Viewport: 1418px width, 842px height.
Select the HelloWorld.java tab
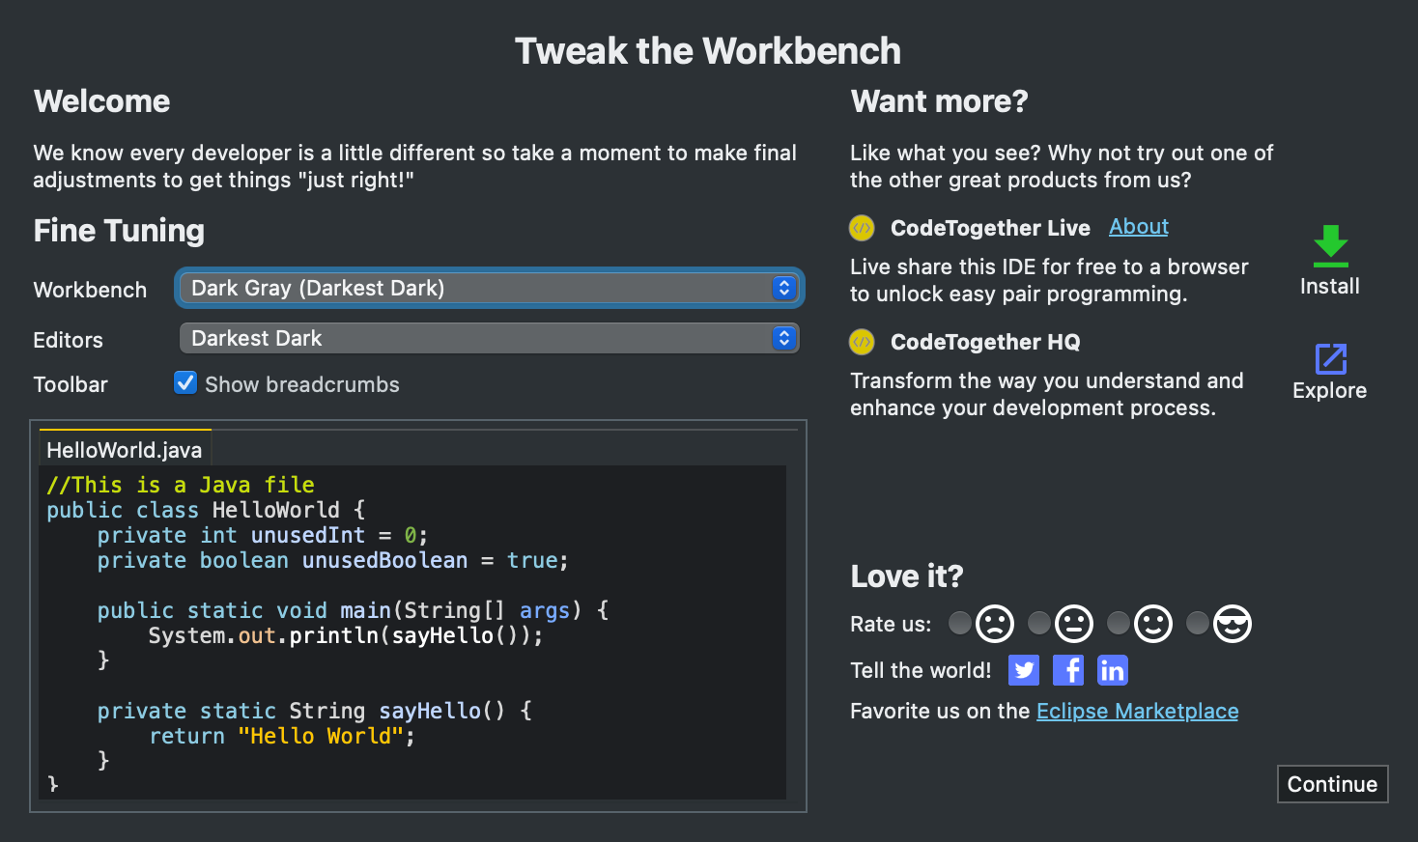click(x=125, y=450)
